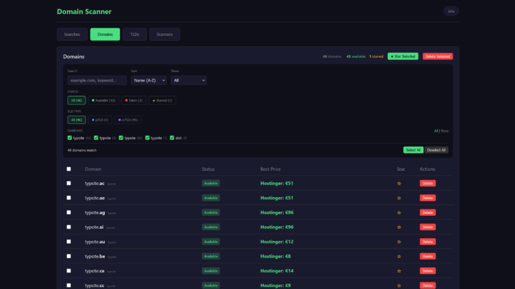Switch to the TLDs tab

coord(135,35)
